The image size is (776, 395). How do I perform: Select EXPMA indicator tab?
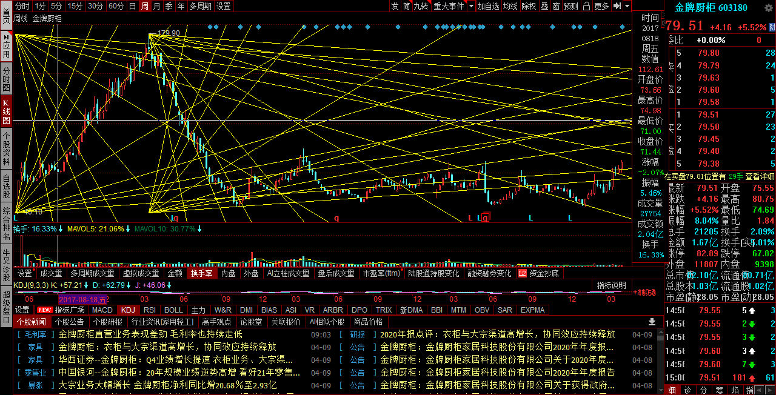coord(533,310)
